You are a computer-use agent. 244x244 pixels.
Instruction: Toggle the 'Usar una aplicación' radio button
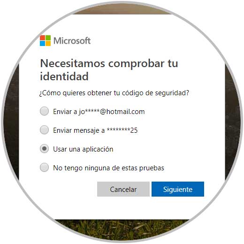44,149
